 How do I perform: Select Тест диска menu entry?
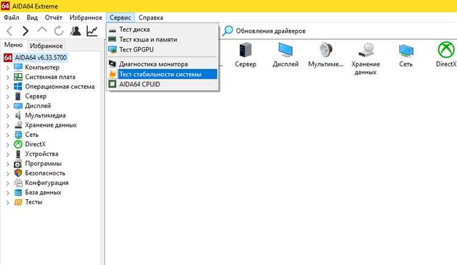(x=163, y=29)
